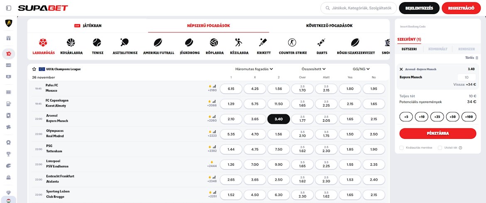Switch to Következő fogadások tab
Image resolution: width=486 pixels, height=203 pixels.
point(329,26)
